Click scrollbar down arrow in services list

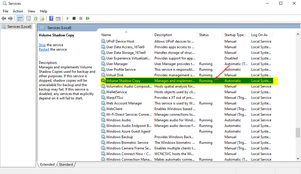tap(298, 159)
